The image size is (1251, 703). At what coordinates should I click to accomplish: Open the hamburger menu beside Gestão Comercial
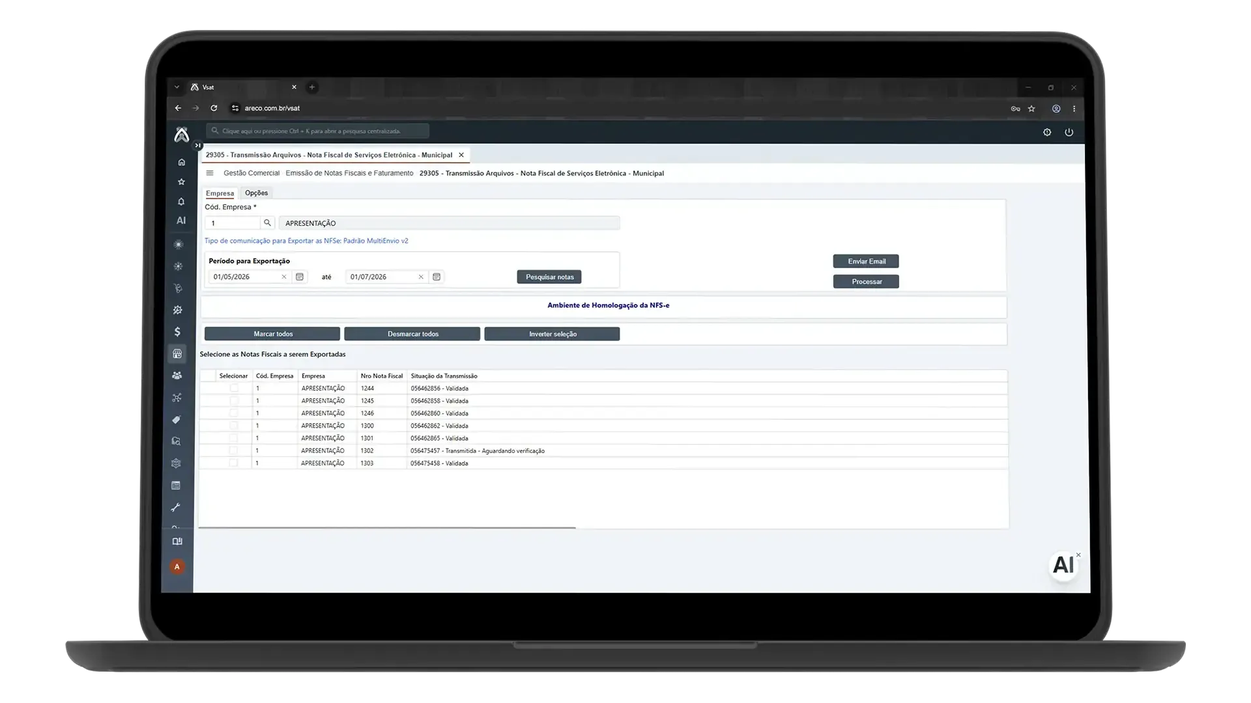pos(210,173)
